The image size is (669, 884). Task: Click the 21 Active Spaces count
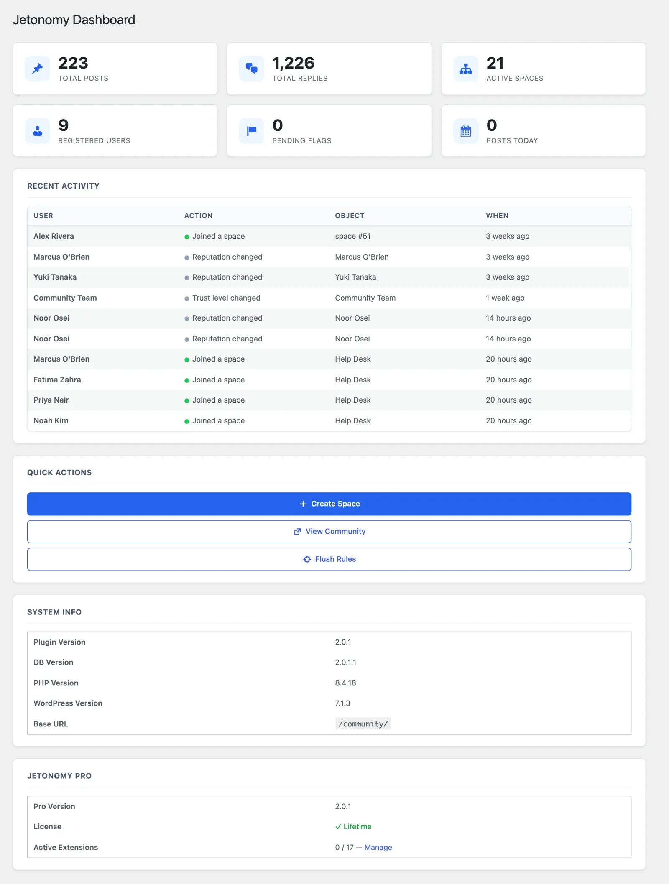point(495,63)
